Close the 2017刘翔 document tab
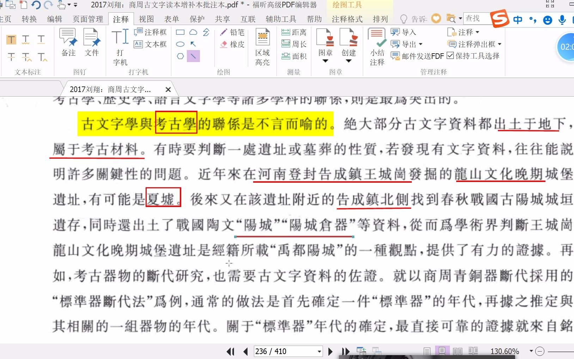Image resolution: width=574 pixels, height=359 pixels. [x=168, y=90]
